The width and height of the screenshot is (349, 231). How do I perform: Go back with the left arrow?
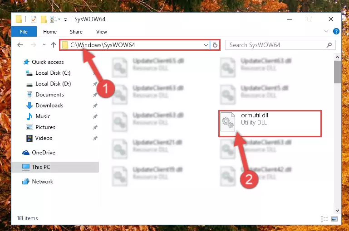(20, 45)
